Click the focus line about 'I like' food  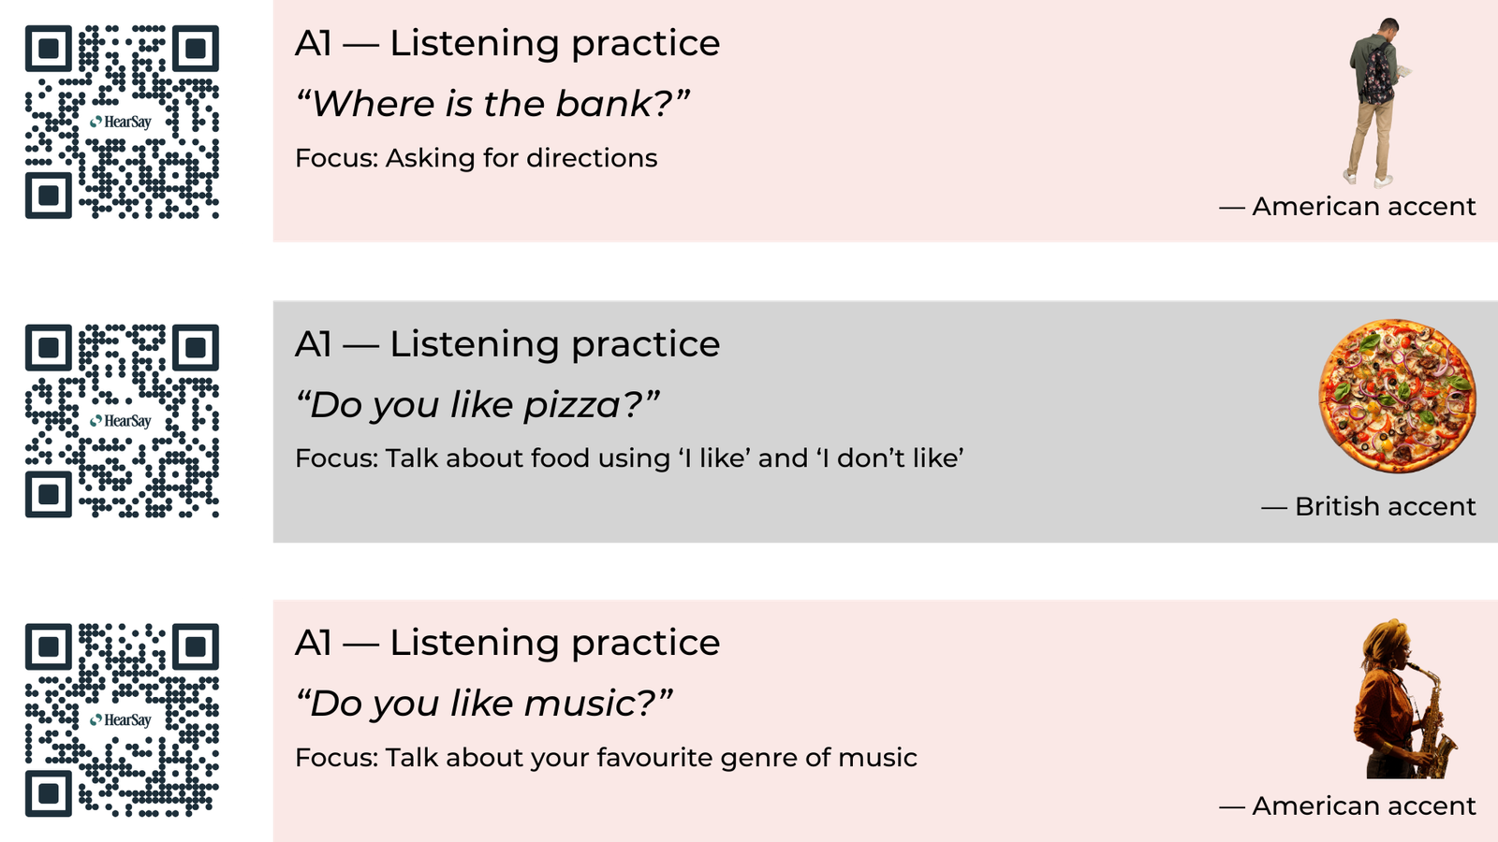click(x=629, y=458)
